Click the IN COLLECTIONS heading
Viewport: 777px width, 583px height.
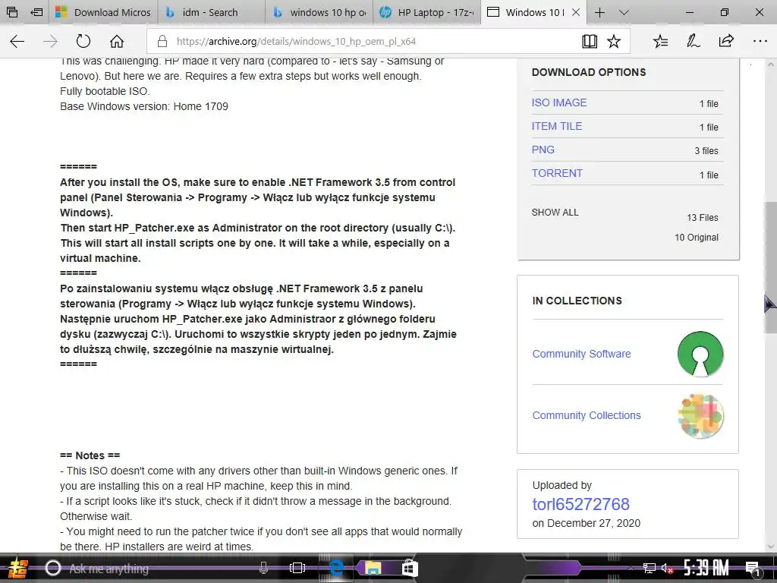(577, 301)
